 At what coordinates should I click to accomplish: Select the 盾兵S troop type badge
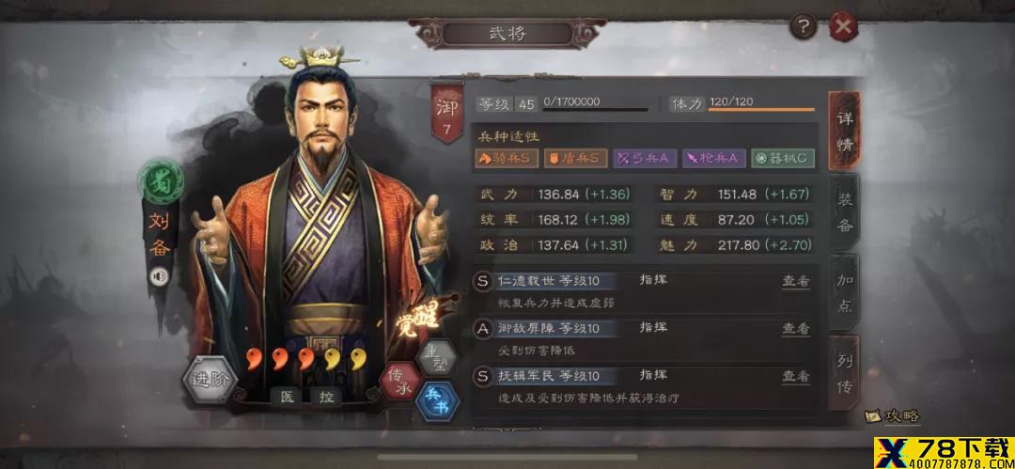575,158
